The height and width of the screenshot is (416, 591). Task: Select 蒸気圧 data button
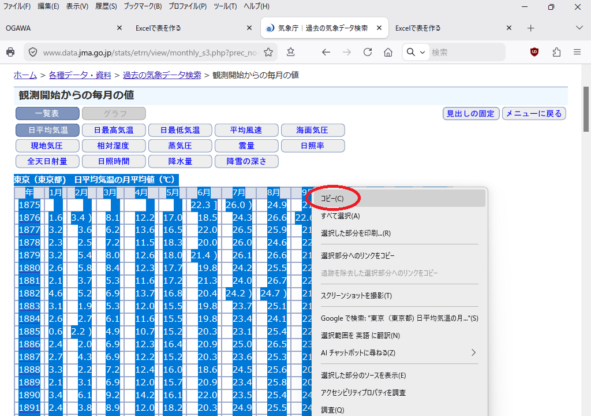click(180, 146)
